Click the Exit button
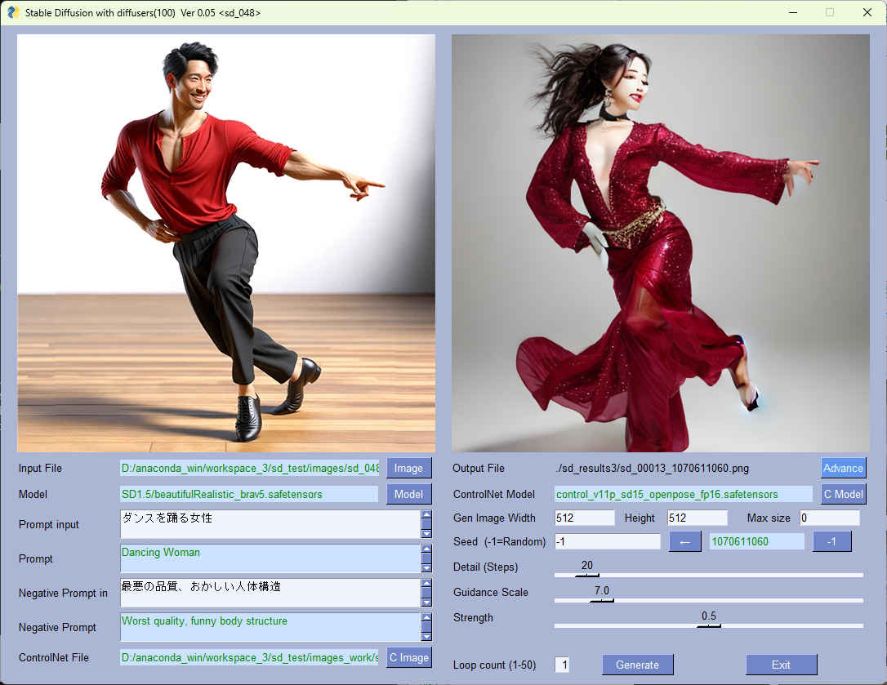 (x=781, y=665)
